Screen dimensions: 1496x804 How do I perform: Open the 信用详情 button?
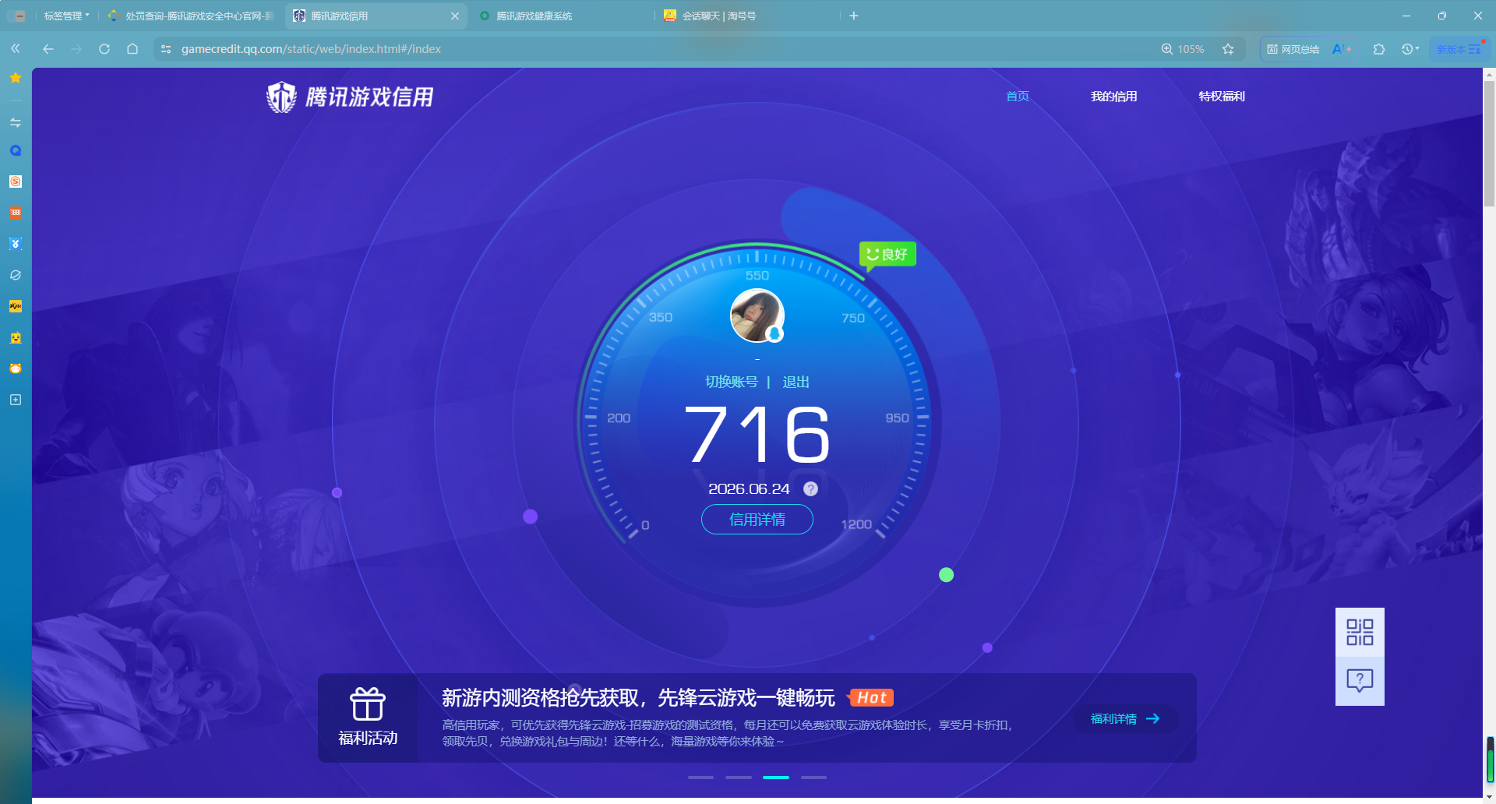(757, 519)
